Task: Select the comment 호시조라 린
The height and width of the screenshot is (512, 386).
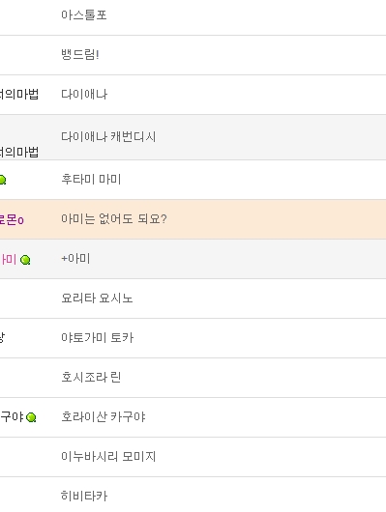Action: [x=91, y=377]
